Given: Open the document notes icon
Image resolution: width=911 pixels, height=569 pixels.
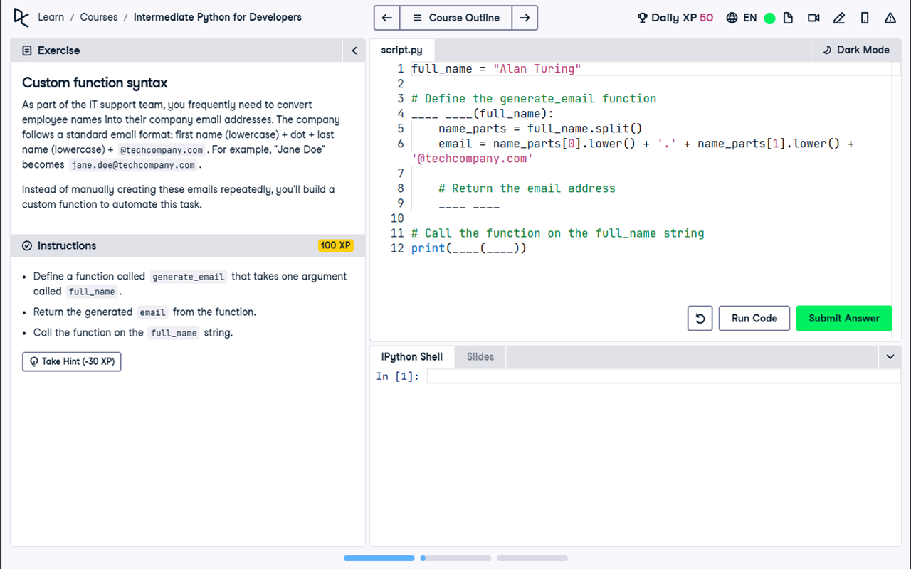Looking at the screenshot, I should coord(788,18).
